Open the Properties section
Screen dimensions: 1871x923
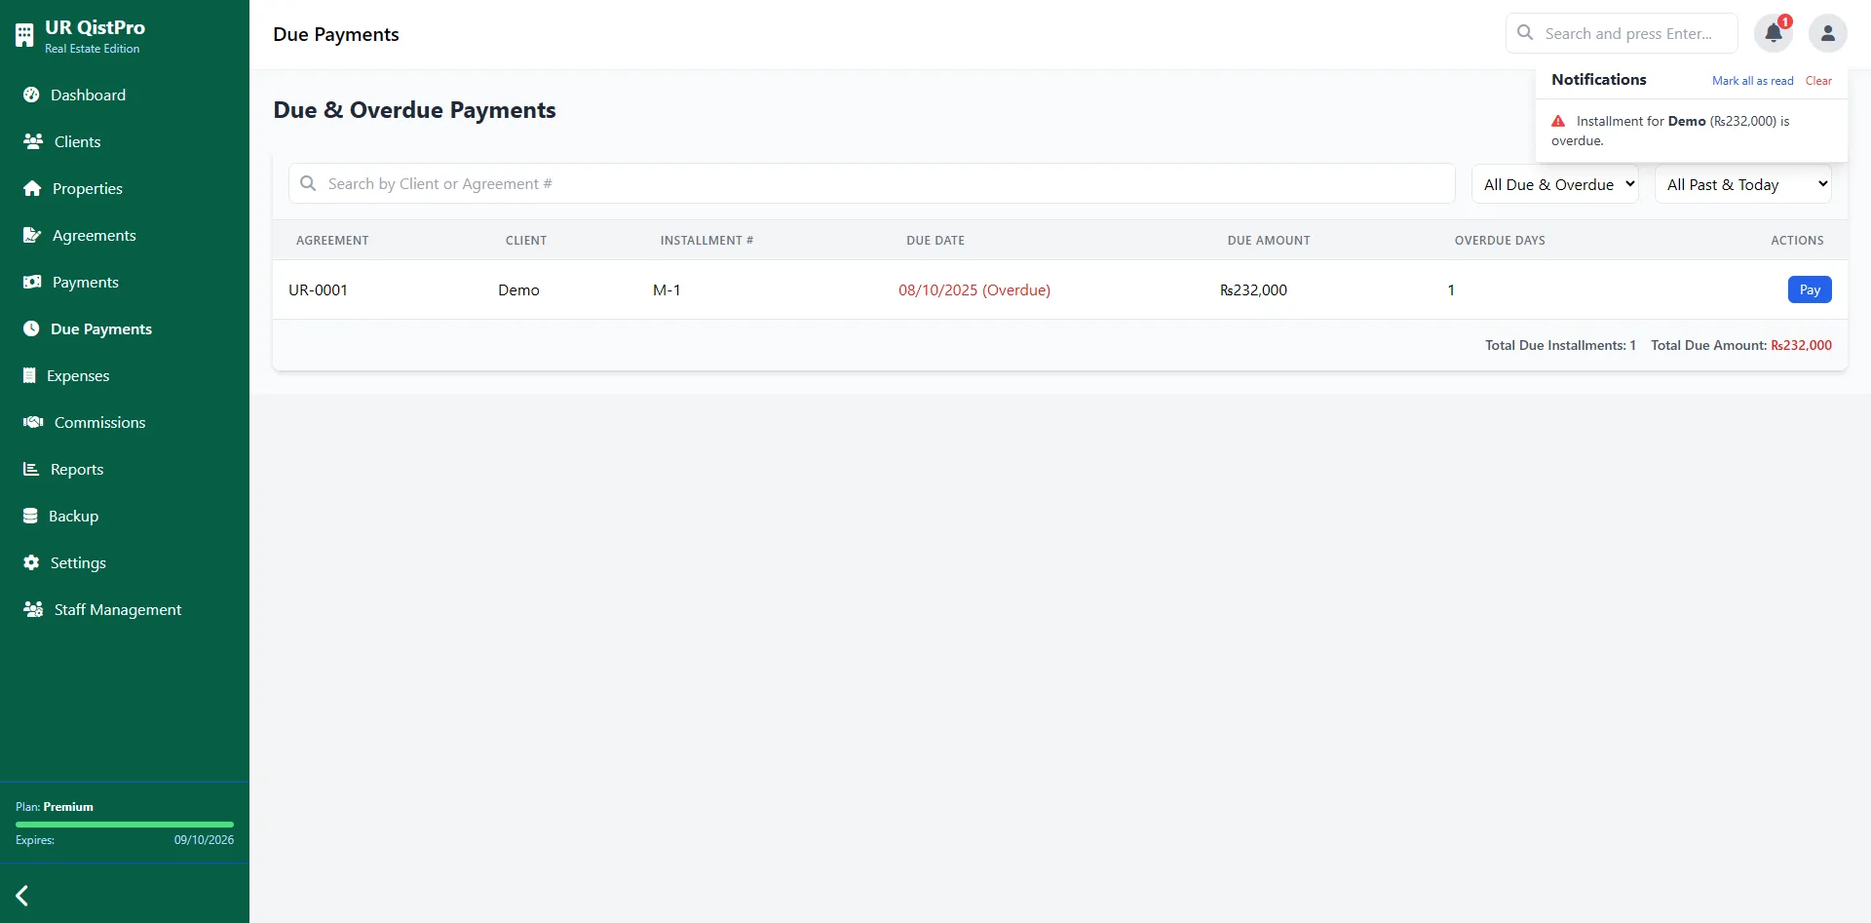click(87, 188)
